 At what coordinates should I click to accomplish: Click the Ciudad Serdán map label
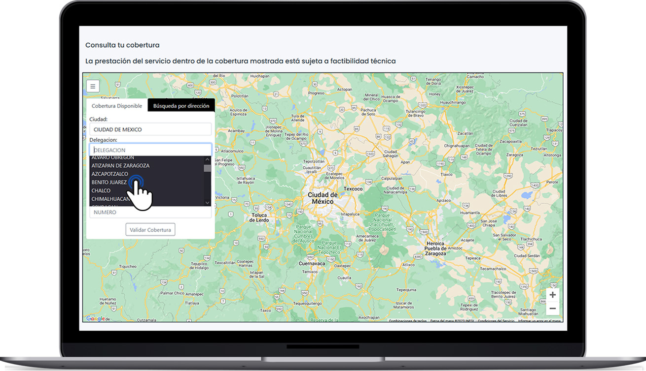pos(526,256)
